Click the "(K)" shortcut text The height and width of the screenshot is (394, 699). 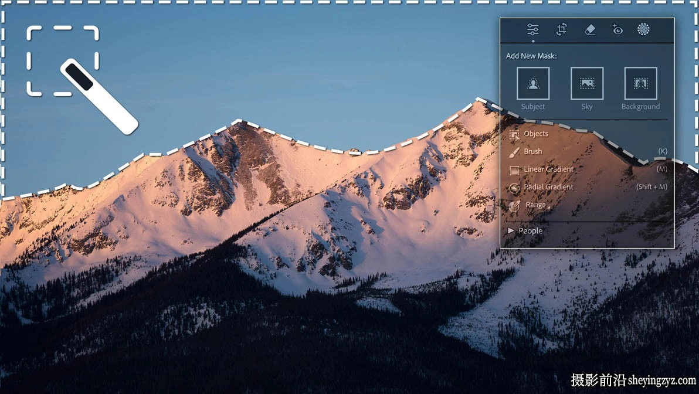(x=663, y=151)
